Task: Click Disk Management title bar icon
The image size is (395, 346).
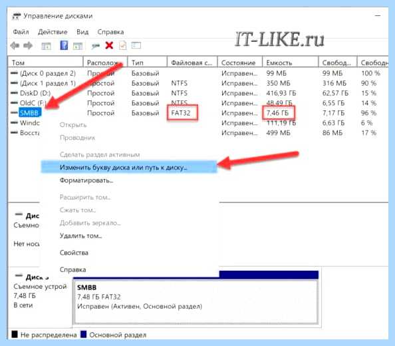Action: tap(17, 17)
